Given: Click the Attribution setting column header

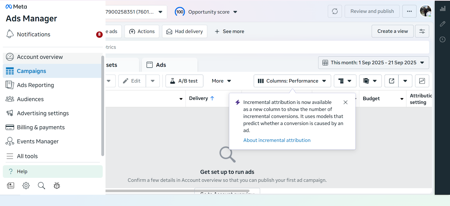Looking at the screenshot, I should pos(421,99).
